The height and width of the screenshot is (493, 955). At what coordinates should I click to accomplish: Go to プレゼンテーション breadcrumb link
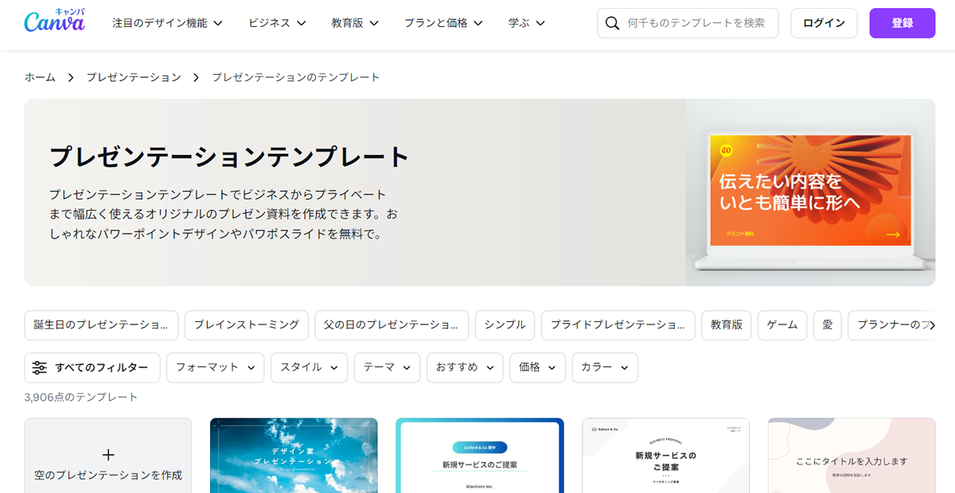(134, 77)
